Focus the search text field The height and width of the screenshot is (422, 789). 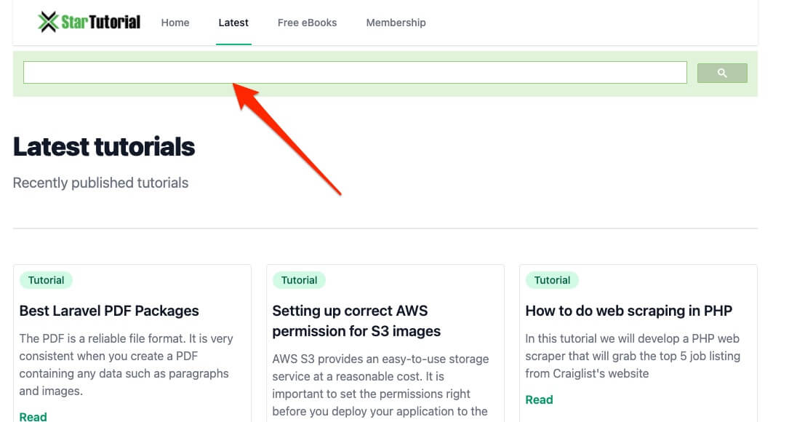355,73
